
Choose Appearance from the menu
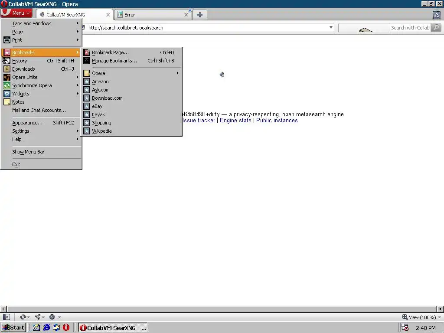(41, 123)
